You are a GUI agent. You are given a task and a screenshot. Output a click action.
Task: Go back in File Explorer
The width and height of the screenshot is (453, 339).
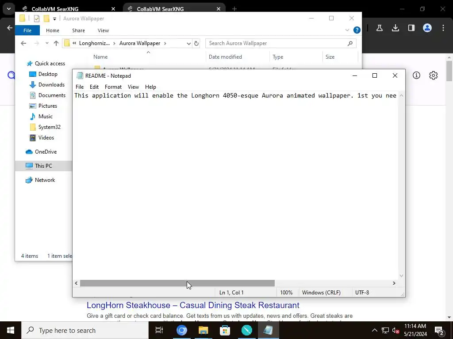coord(23,43)
